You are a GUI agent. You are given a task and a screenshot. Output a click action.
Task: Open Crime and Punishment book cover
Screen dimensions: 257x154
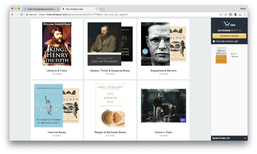pyautogui.click(x=104, y=44)
